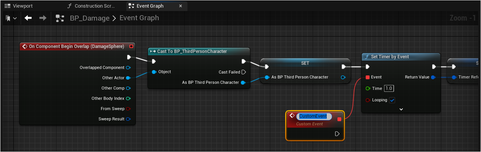This screenshot has height=152, width=481.
Task: Click the Return Value output pin
Action: 433,77
